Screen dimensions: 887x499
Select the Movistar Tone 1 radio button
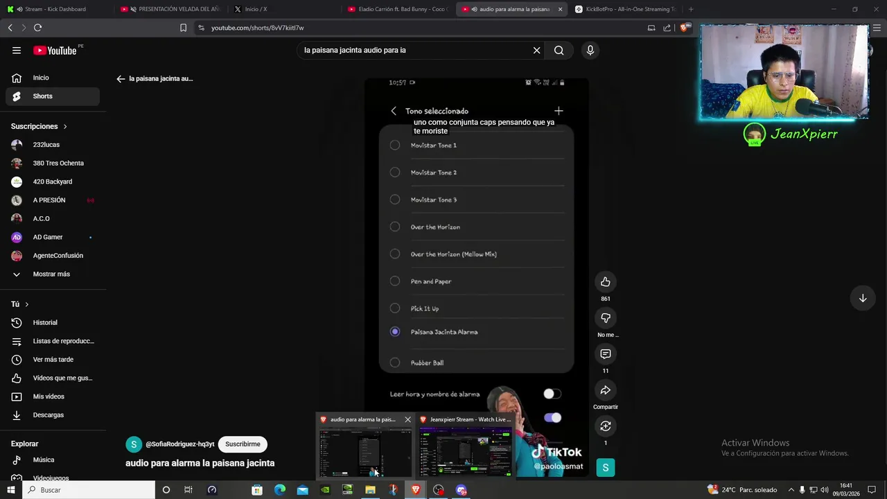(x=395, y=145)
